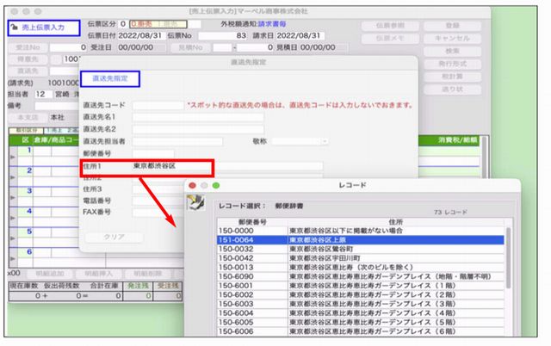Click the lock icon beside 売上伝票入力

pos(13,27)
